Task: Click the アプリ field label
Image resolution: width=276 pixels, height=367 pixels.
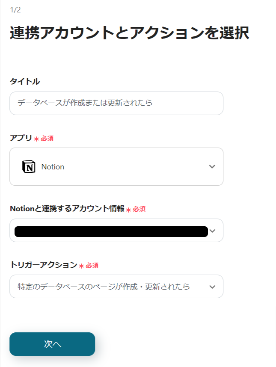Action: [x=21, y=138]
